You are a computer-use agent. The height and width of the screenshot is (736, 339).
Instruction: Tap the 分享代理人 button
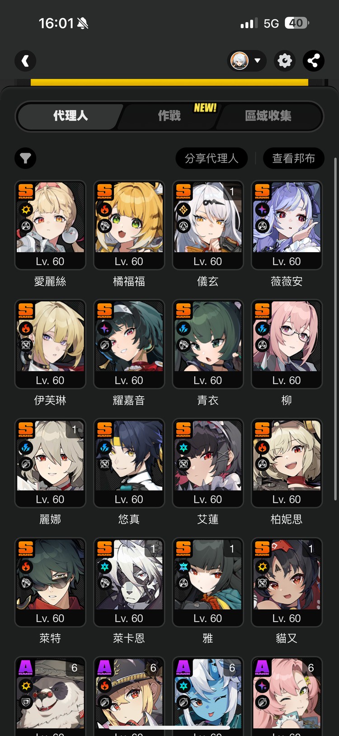click(212, 158)
